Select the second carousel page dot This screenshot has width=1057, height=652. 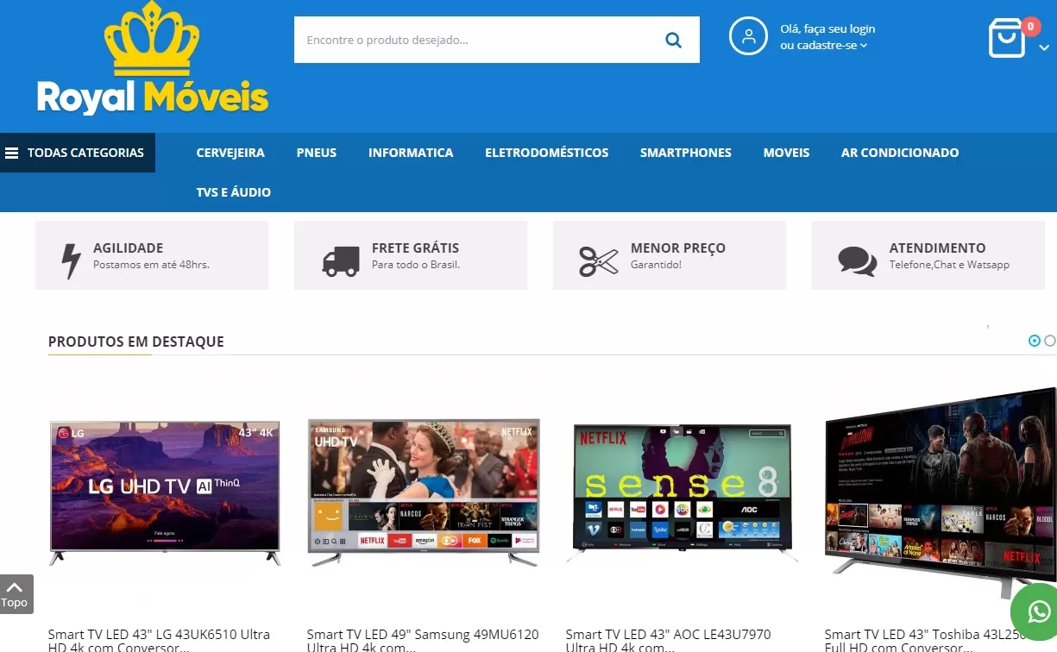[1050, 341]
